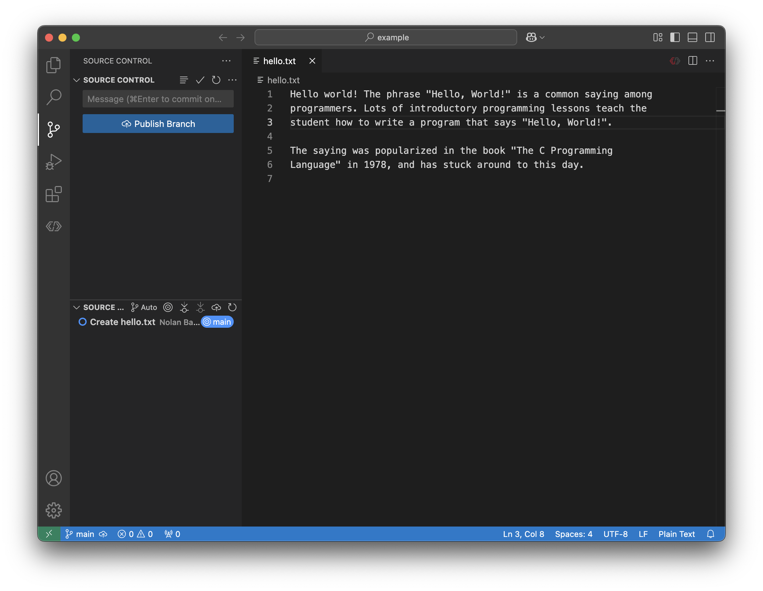Toggle the bottom panel visibility
The width and height of the screenshot is (763, 591).
[x=692, y=37]
